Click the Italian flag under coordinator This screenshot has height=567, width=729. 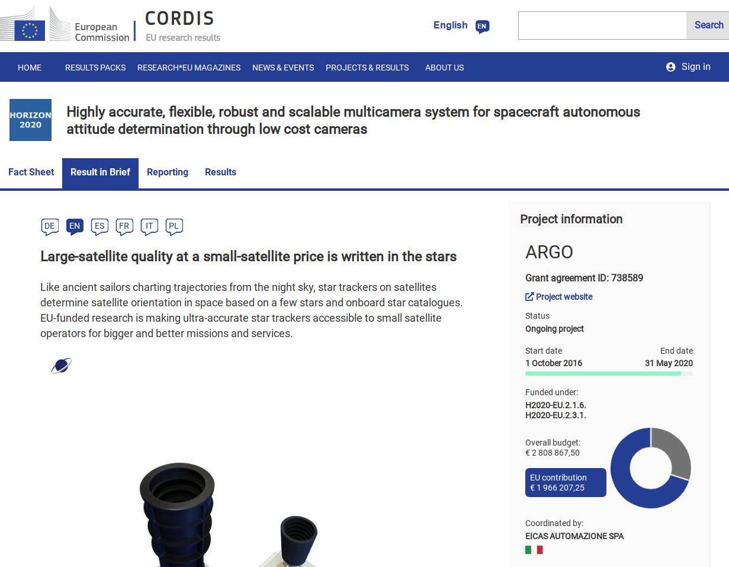coord(534,550)
